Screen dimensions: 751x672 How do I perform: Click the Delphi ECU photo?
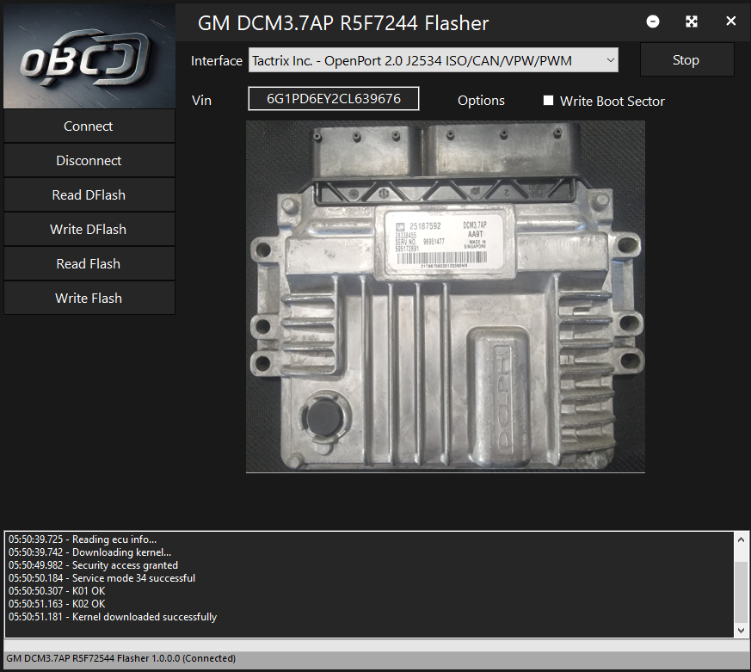pos(445,296)
